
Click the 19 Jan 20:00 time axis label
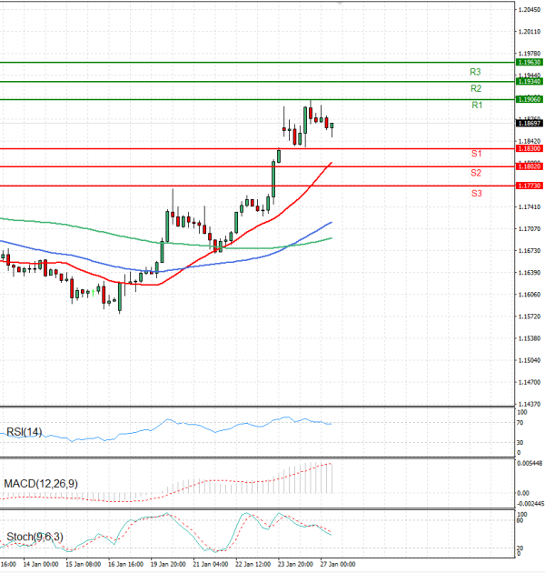pyautogui.click(x=167, y=564)
